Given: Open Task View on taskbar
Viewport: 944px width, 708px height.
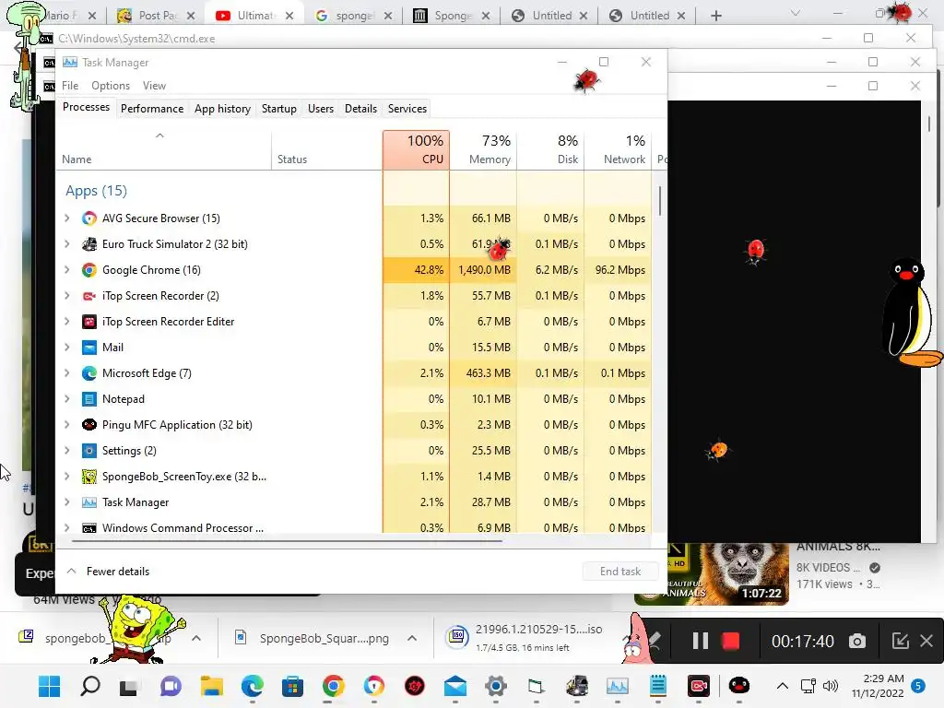Looking at the screenshot, I should [128, 686].
